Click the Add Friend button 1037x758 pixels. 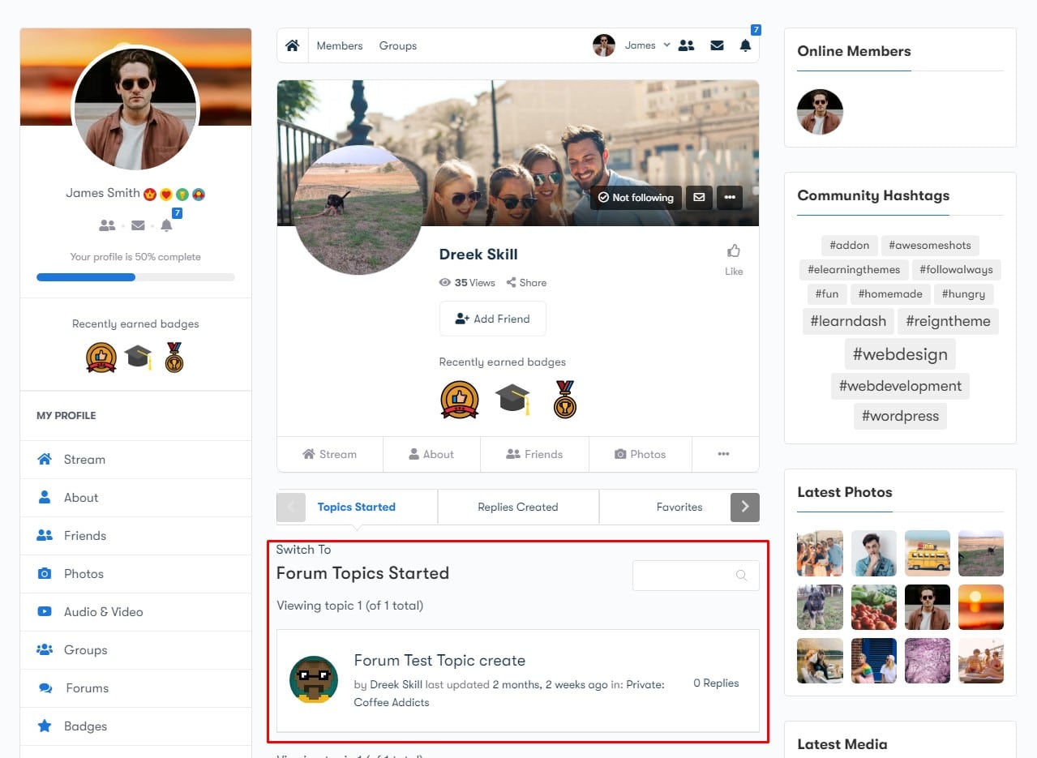[492, 319]
